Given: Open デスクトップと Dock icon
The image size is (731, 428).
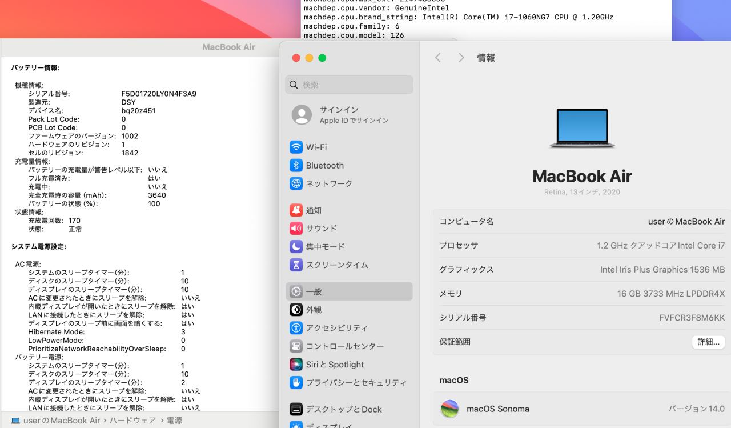Looking at the screenshot, I should coord(296,409).
